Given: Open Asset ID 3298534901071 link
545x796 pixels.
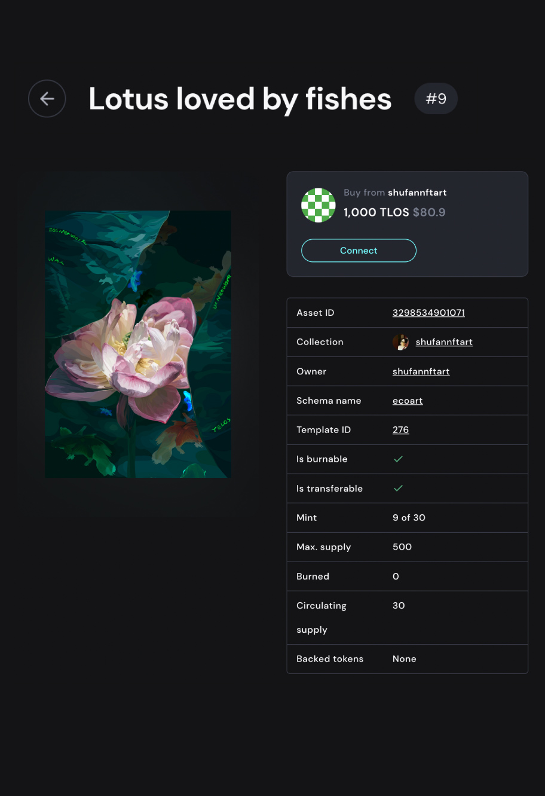Looking at the screenshot, I should pos(428,313).
